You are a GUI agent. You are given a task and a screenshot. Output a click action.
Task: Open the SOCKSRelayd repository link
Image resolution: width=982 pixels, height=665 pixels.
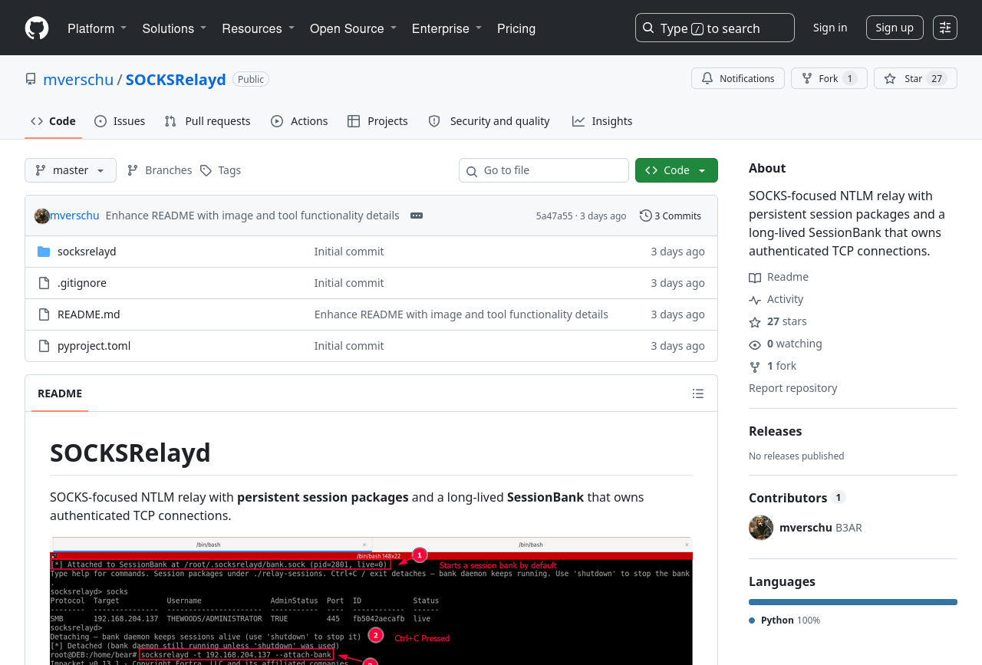[176, 79]
